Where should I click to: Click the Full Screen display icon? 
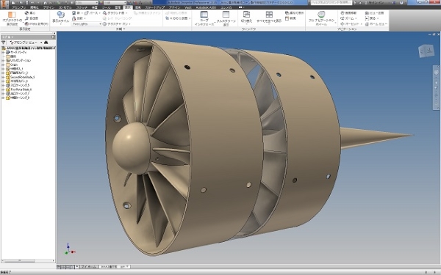(x=226, y=15)
